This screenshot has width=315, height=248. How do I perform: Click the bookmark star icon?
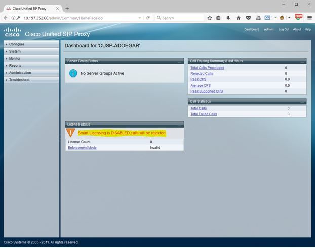click(x=210, y=18)
